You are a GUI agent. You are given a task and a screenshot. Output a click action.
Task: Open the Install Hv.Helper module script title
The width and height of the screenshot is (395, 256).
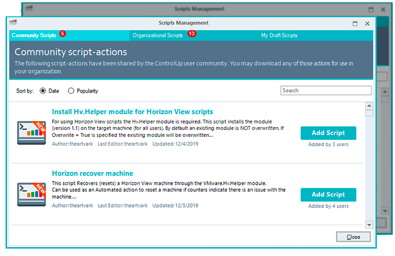tap(132, 112)
